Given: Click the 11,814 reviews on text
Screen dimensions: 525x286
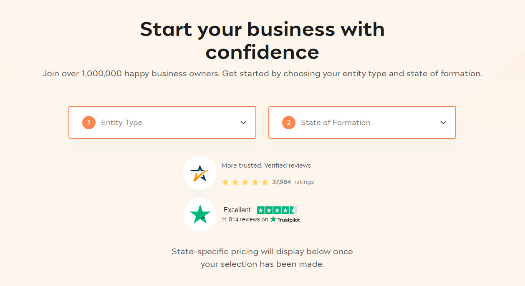Looking at the screenshot, I should (x=245, y=219).
